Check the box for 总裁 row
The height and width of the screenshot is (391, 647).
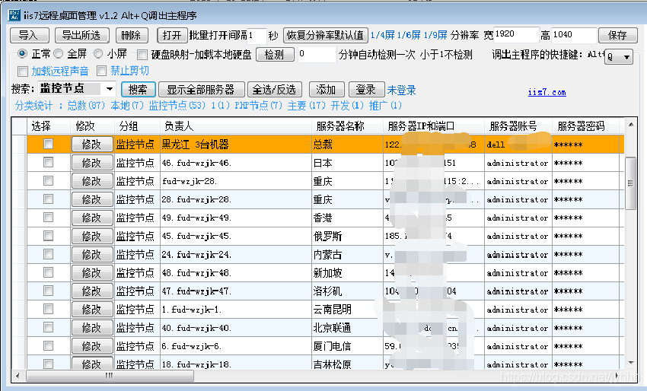pos(48,144)
